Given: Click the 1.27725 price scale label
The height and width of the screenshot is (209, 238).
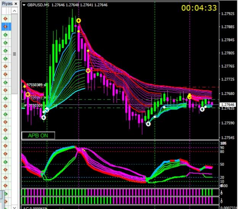Looking at the screenshot, I should pos(228,79).
